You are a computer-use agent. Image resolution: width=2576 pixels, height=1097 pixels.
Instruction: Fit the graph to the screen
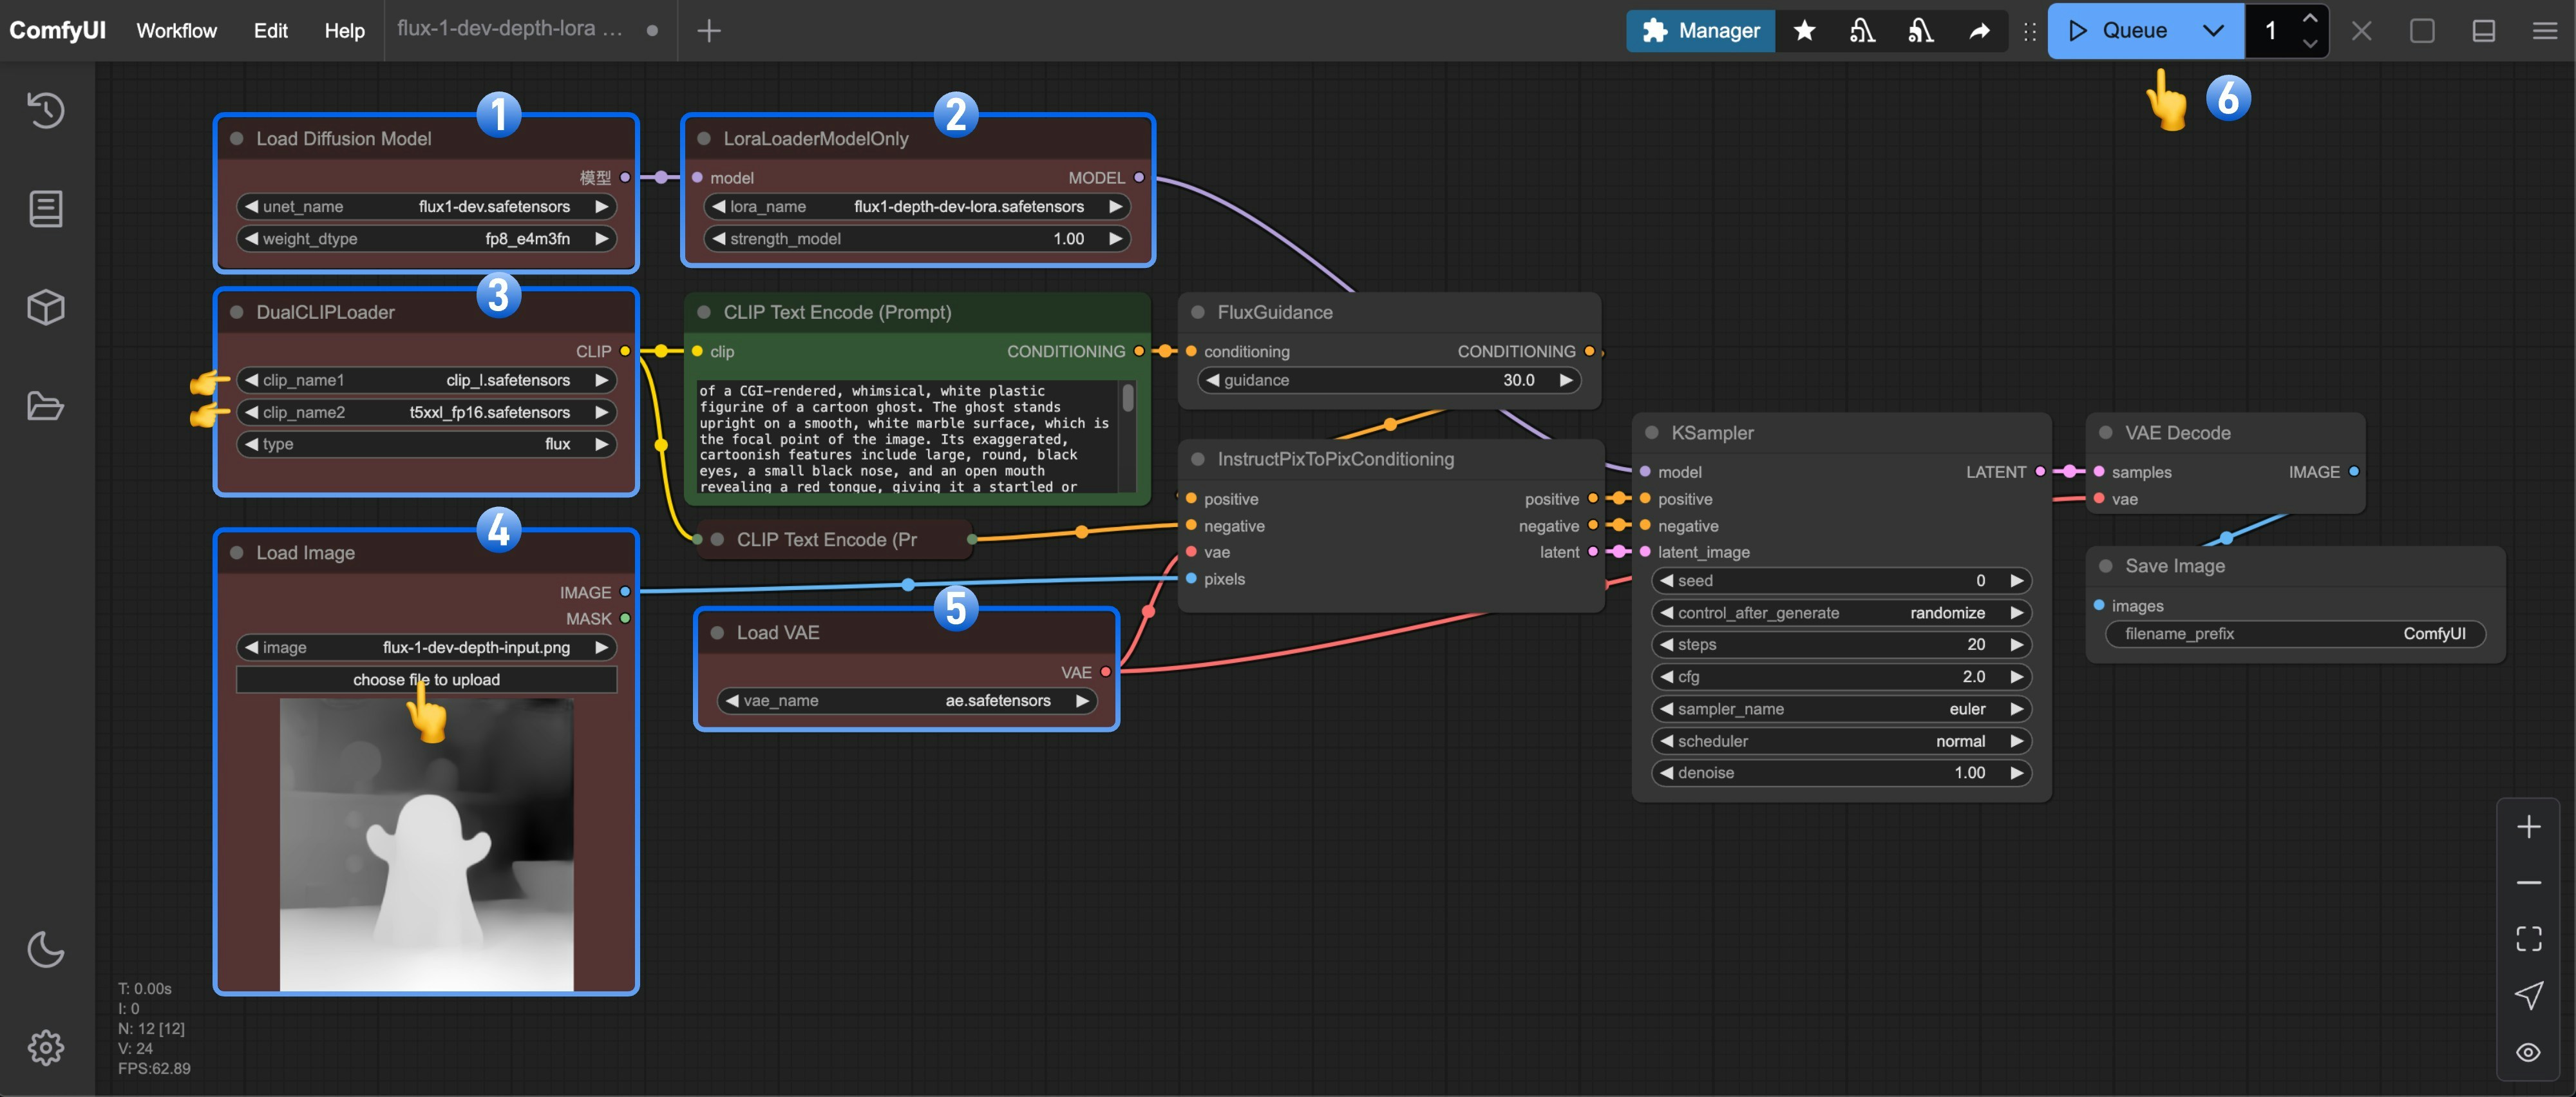point(2528,937)
